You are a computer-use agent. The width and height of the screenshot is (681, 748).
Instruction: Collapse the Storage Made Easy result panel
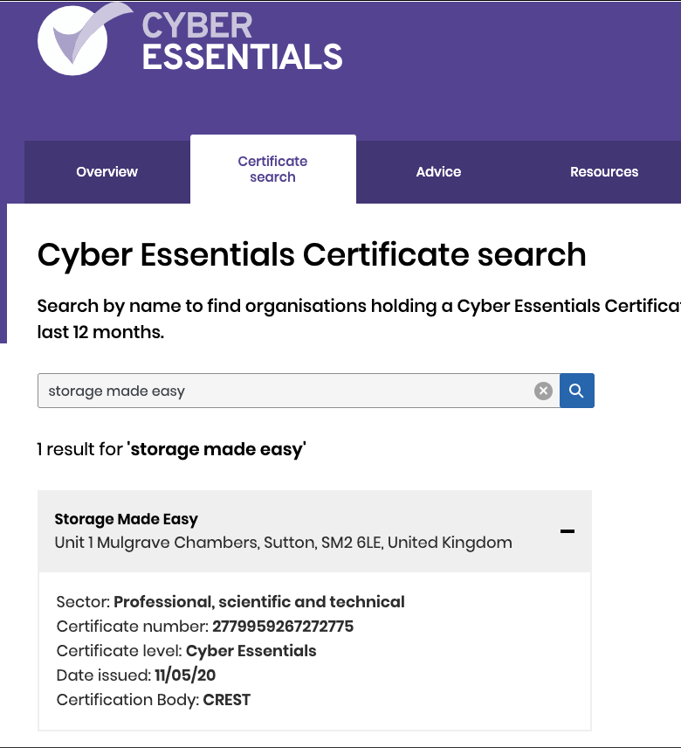(567, 531)
